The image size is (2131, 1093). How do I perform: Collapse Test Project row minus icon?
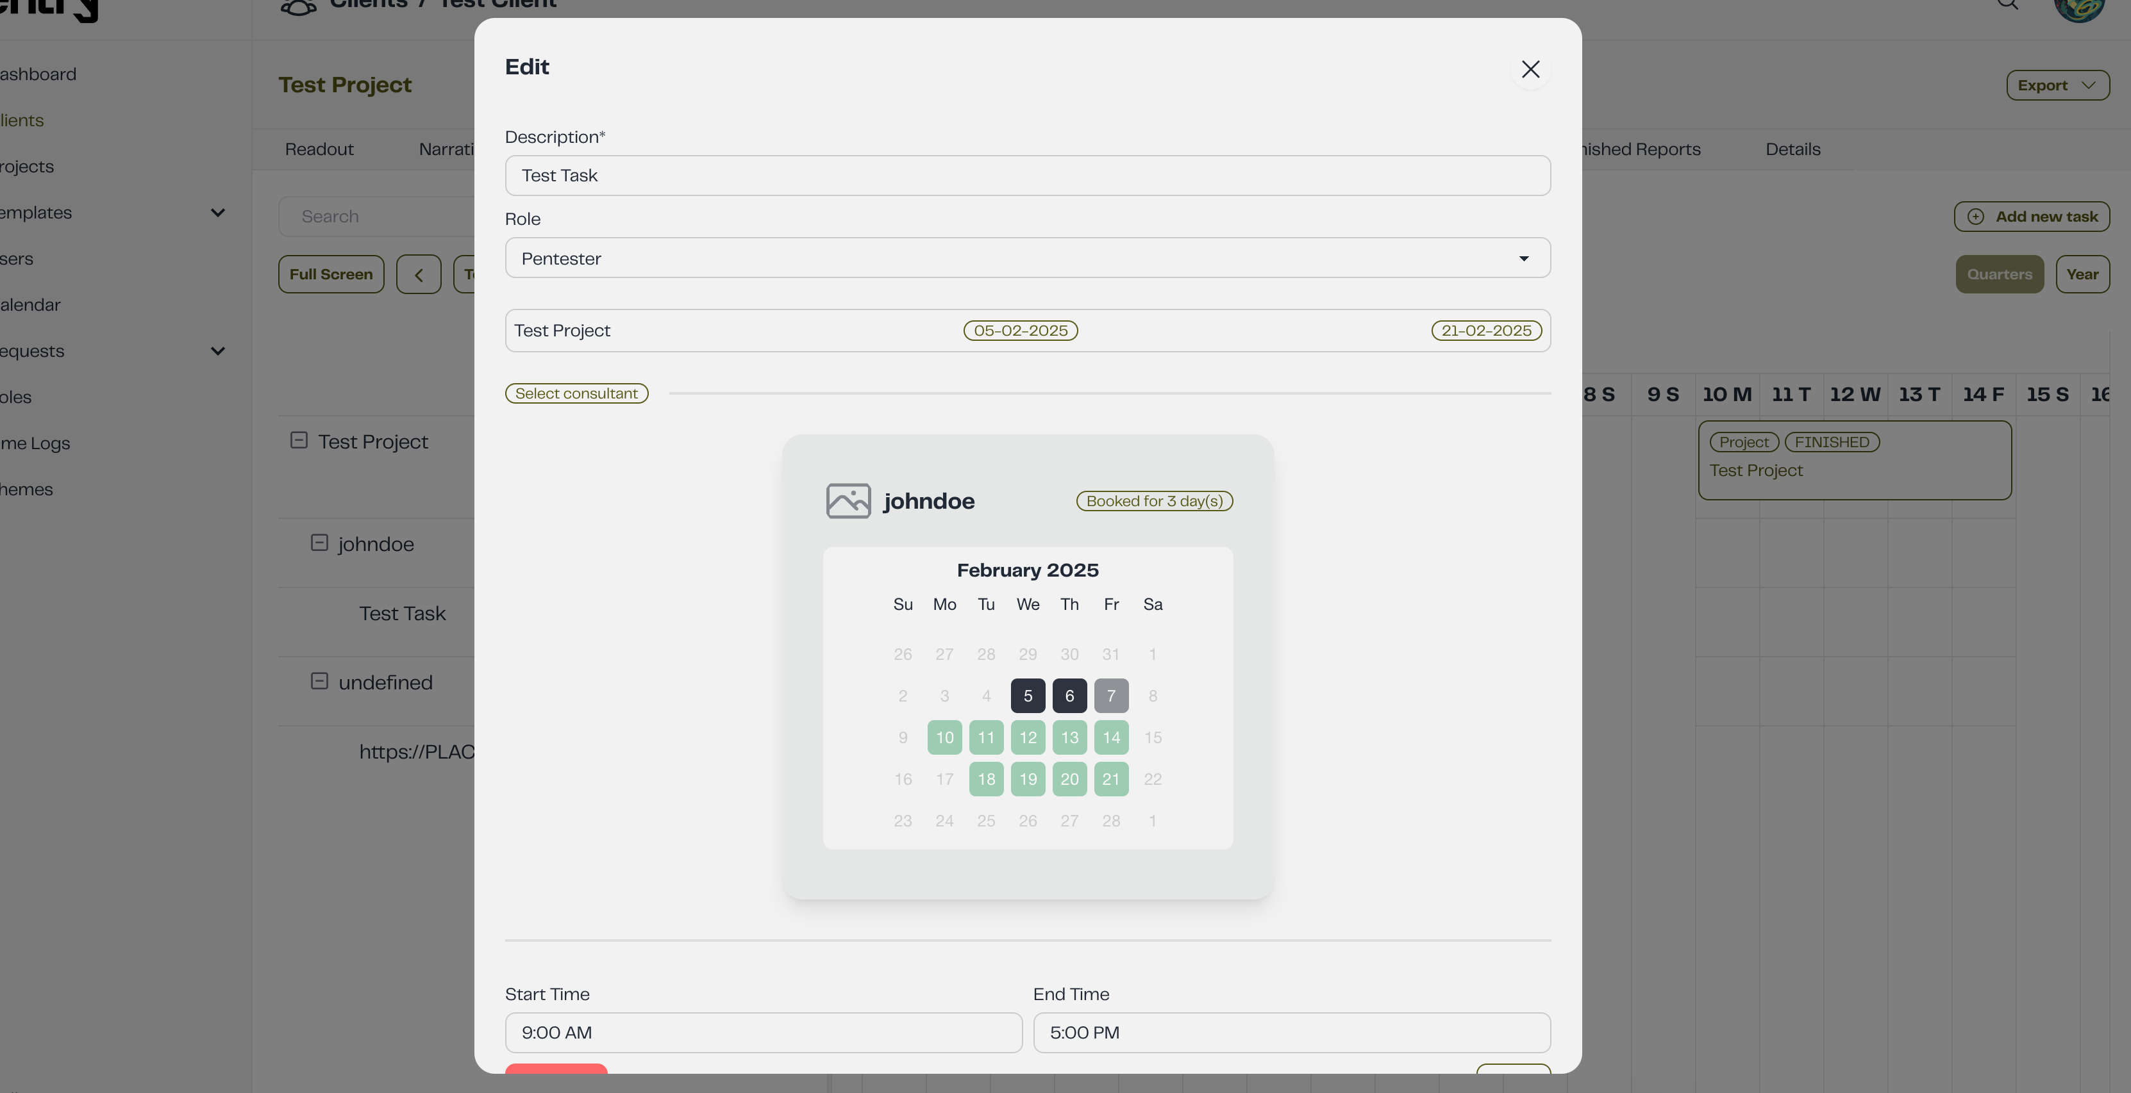pyautogui.click(x=299, y=440)
